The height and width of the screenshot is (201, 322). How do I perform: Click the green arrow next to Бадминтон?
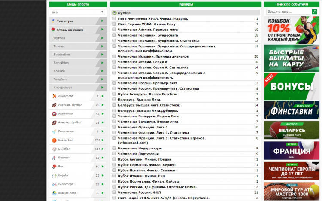[x=103, y=131]
